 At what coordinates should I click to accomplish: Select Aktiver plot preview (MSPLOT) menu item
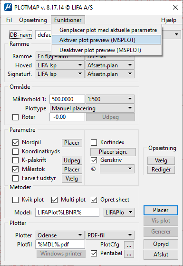point(106,40)
